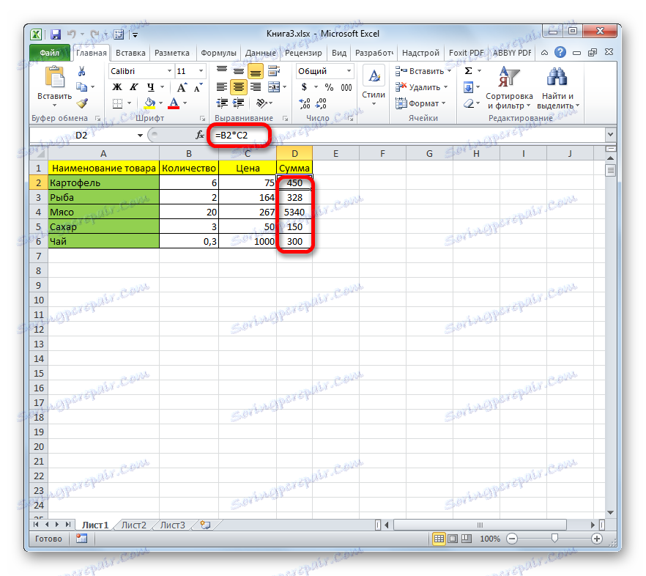Click the Cut scissors icon
This screenshot has width=646, height=576.
click(x=81, y=71)
